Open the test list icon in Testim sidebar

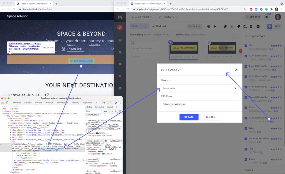tap(120, 40)
